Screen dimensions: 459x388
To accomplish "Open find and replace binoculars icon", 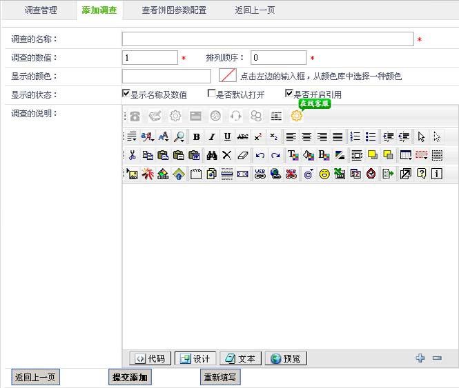I will click(212, 155).
